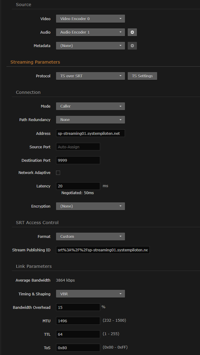The image size is (200, 355).
Task: Click the Address input field
Action: (90, 133)
